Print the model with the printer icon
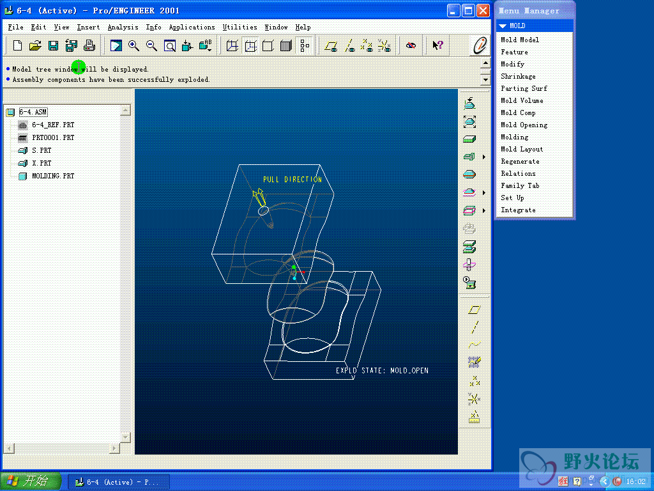This screenshot has height=491, width=654. tap(89, 45)
